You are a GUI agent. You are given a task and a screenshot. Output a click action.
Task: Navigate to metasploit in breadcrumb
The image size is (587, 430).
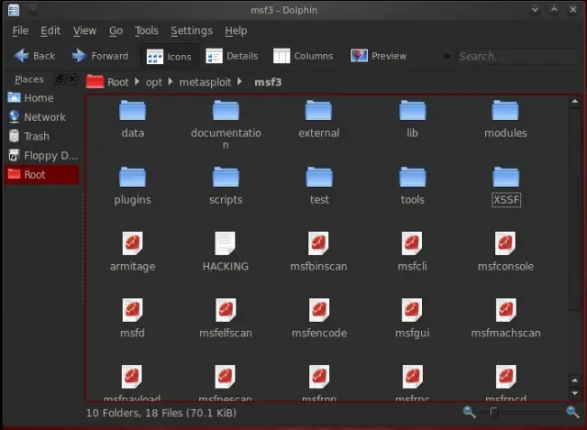click(x=205, y=82)
